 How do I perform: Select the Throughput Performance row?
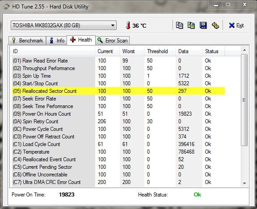coord(118,68)
